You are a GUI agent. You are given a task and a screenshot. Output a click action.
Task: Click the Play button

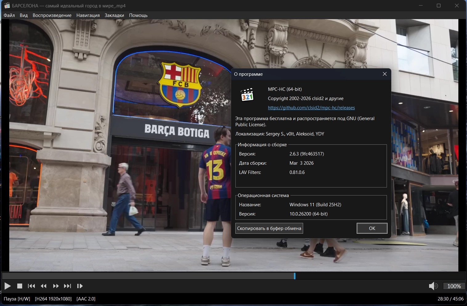pos(8,286)
